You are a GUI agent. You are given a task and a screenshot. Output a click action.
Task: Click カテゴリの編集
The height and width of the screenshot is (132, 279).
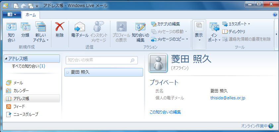[x=165, y=24]
